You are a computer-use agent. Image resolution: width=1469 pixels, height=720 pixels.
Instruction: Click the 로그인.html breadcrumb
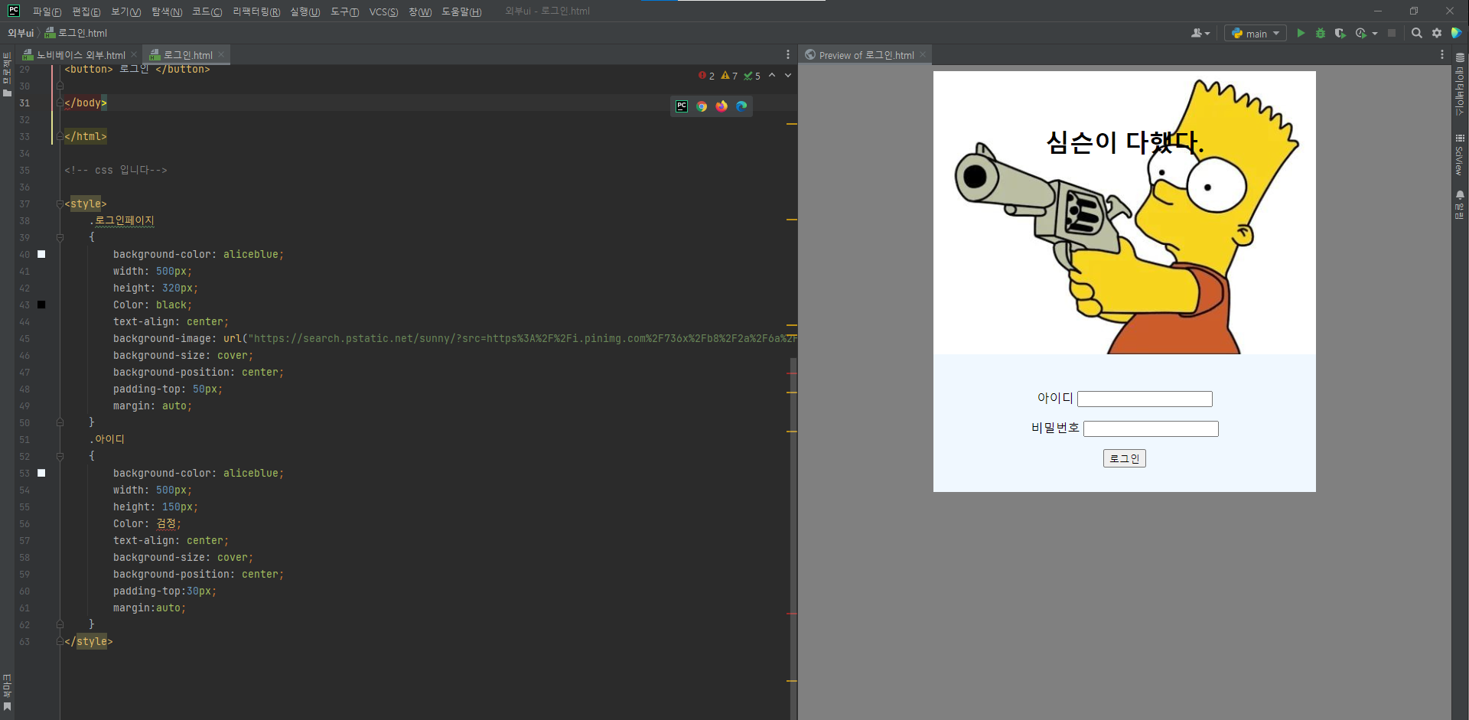click(76, 33)
